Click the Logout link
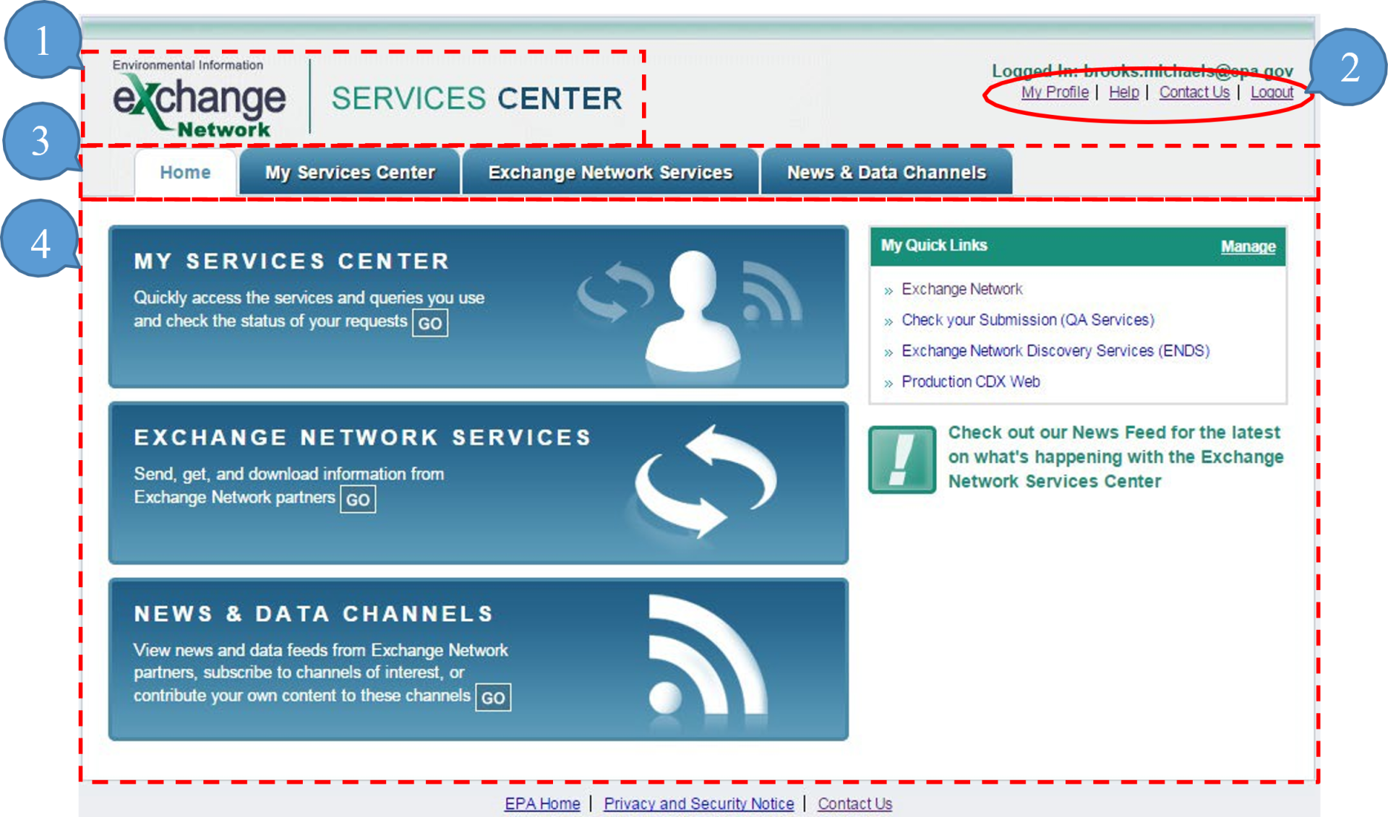This screenshot has width=1388, height=817. [x=1272, y=92]
